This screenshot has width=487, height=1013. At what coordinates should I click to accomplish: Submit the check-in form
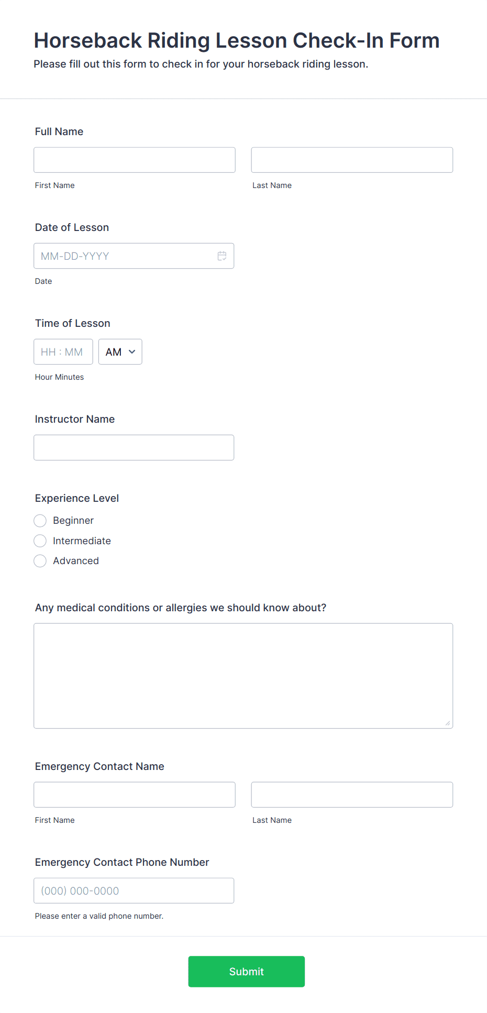click(247, 972)
